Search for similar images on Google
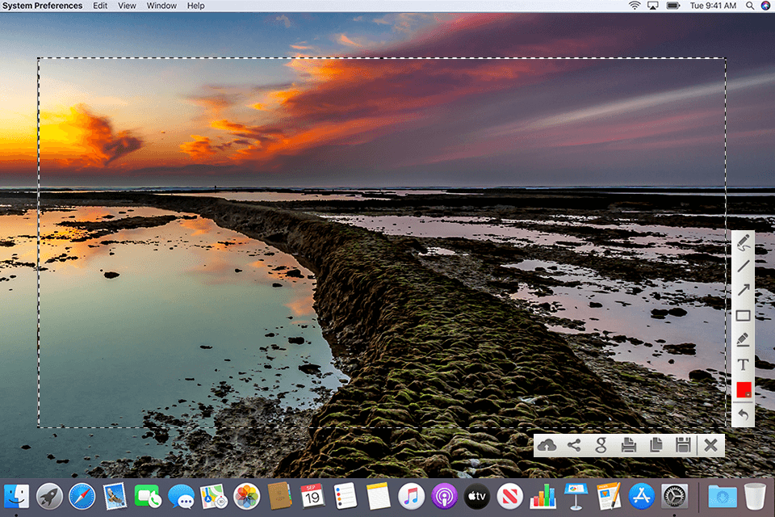The image size is (775, 517). click(601, 444)
